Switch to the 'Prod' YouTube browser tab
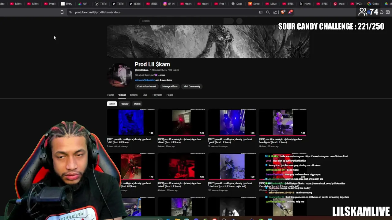Image resolution: width=392 pixels, height=220 pixels. (50, 4)
